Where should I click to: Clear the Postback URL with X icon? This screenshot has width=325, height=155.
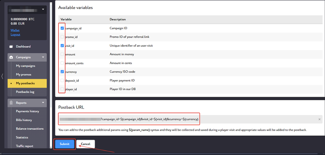point(319,119)
